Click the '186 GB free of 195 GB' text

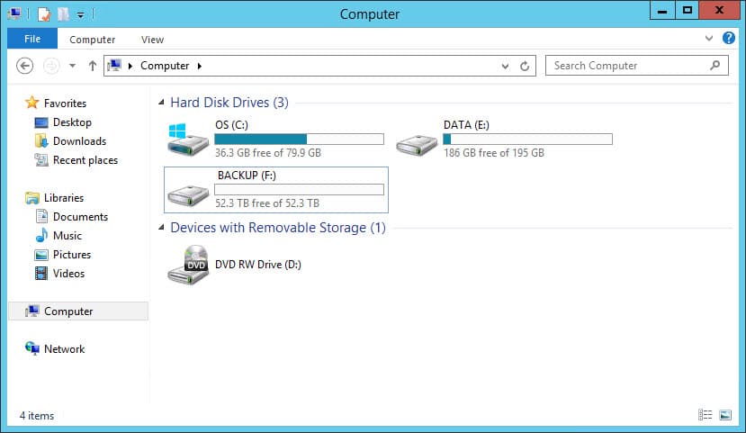point(494,153)
